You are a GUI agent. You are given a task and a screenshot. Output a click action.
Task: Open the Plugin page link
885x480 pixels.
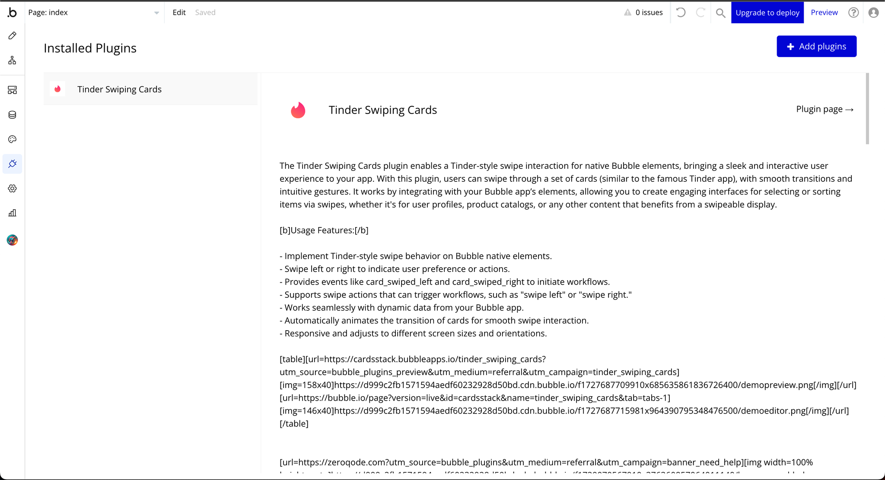pyautogui.click(x=825, y=109)
